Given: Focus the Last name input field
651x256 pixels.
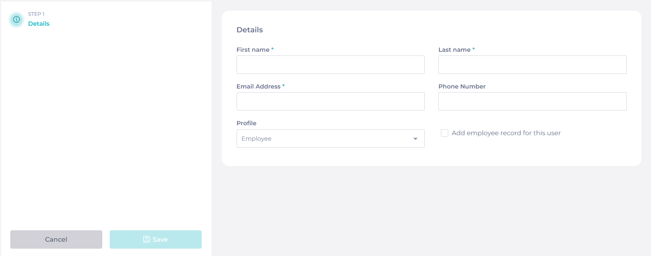Looking at the screenshot, I should pyautogui.click(x=532, y=65).
